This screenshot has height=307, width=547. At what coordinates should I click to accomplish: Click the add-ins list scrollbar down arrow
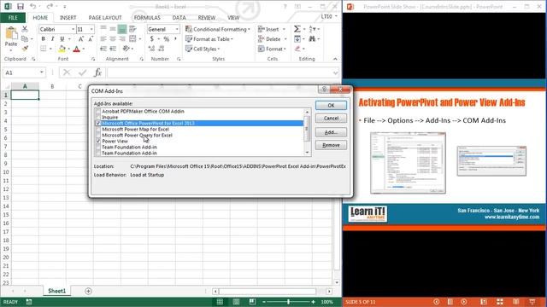(307, 153)
